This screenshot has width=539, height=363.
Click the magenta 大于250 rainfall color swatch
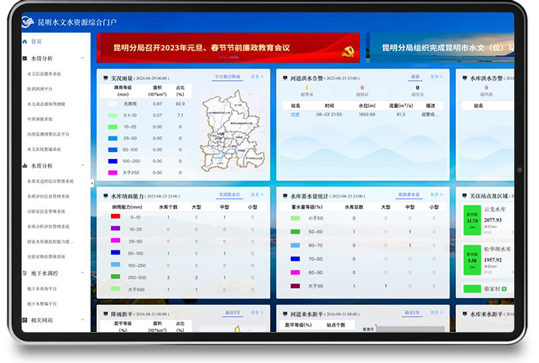[112, 171]
